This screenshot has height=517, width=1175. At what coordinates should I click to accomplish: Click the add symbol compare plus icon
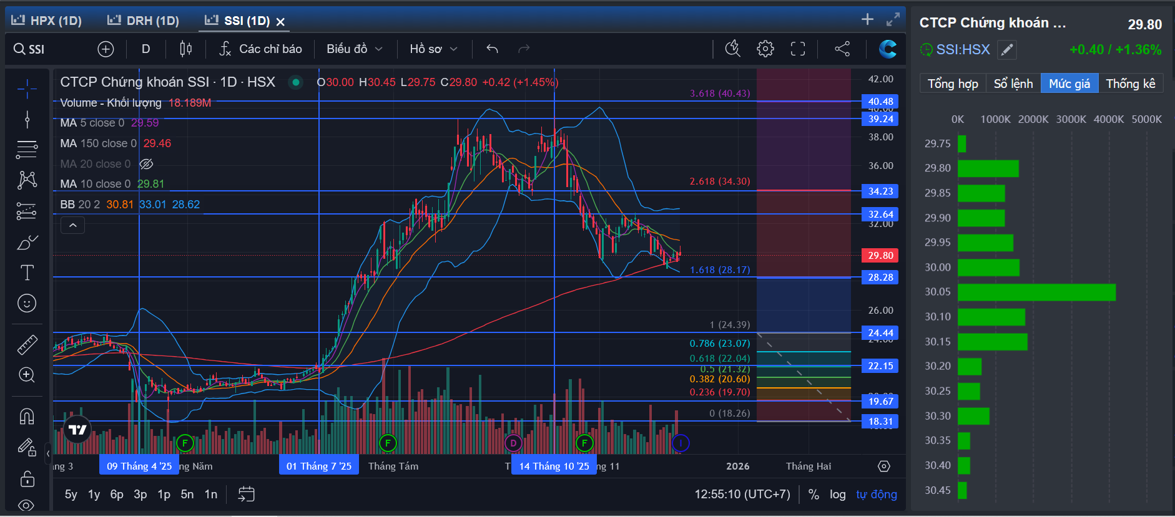click(106, 49)
